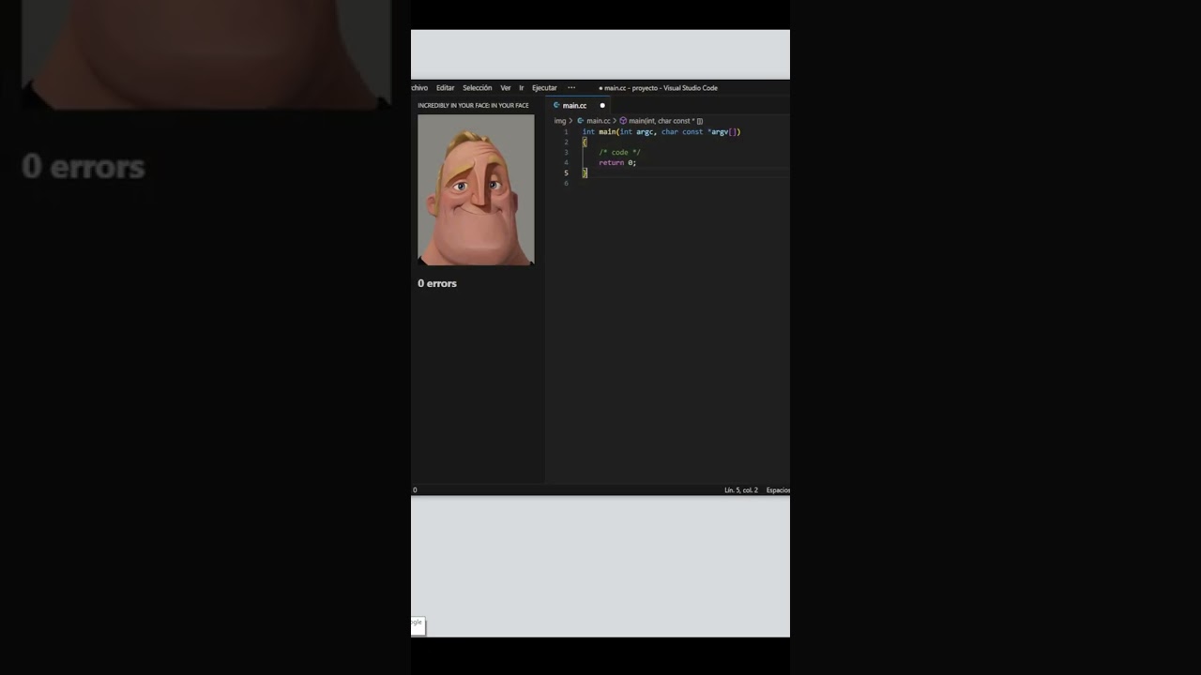Click main.cc in the breadcrumb path
Screen dimensions: 1201x675
click(x=598, y=121)
